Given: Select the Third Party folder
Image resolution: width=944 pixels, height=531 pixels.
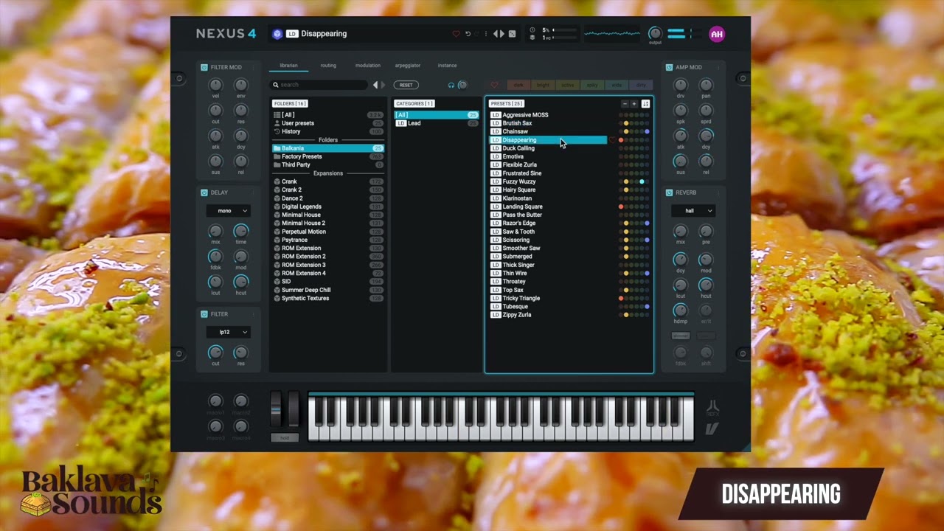Looking at the screenshot, I should coord(328,165).
